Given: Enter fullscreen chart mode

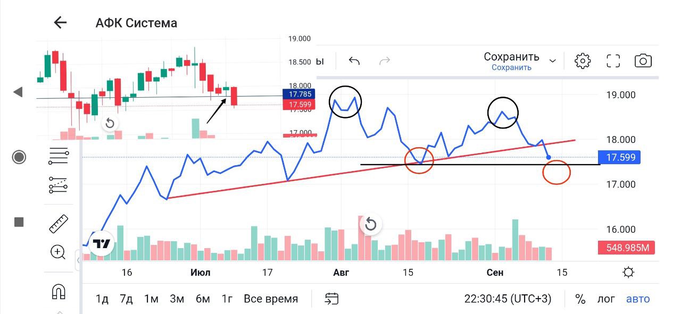Looking at the screenshot, I should point(613,61).
